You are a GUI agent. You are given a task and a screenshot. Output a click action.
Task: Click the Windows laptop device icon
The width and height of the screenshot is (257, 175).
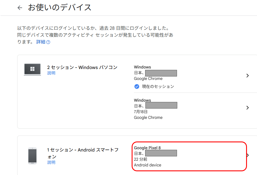(32, 69)
